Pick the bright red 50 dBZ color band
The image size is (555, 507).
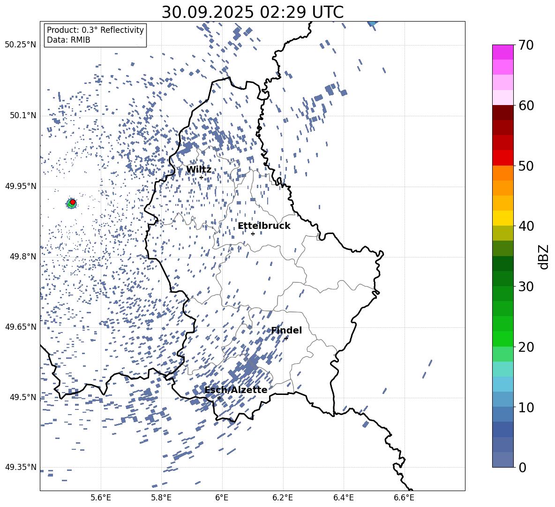pos(503,158)
